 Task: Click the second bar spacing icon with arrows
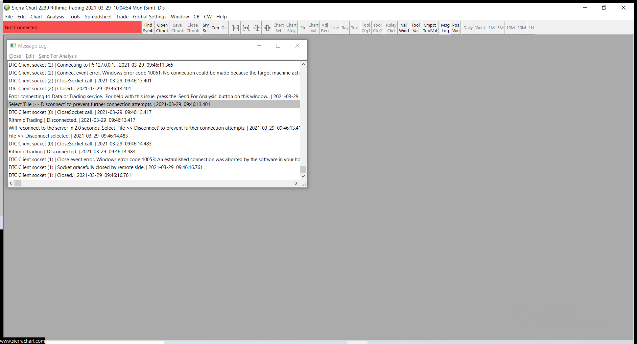click(x=246, y=28)
